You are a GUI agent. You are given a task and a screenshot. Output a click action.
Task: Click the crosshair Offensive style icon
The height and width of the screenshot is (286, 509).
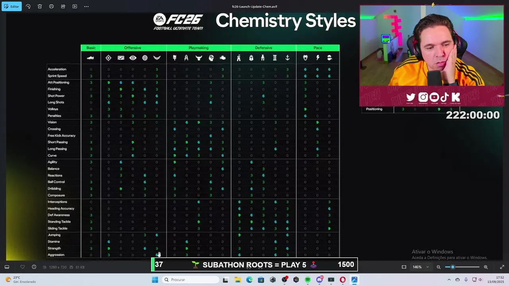coord(109,58)
